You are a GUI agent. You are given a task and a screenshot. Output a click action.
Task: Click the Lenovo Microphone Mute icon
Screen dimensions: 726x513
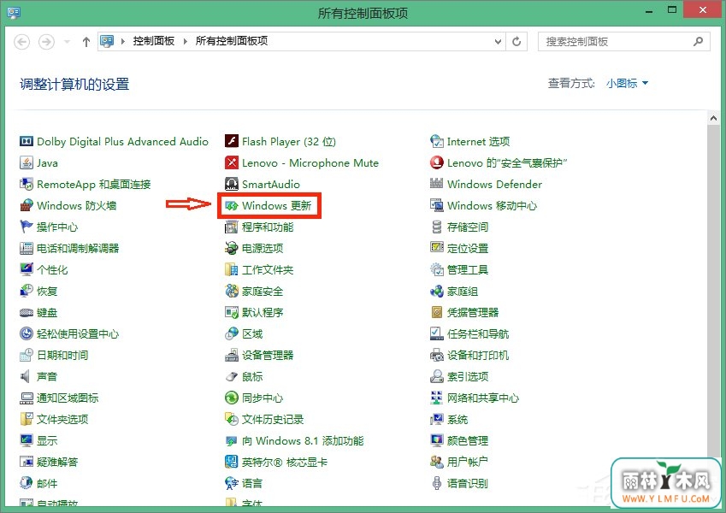(x=232, y=162)
